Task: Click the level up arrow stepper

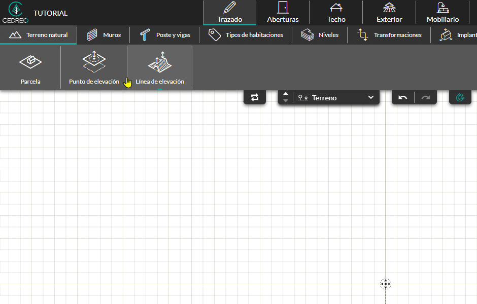Action: [285, 94]
